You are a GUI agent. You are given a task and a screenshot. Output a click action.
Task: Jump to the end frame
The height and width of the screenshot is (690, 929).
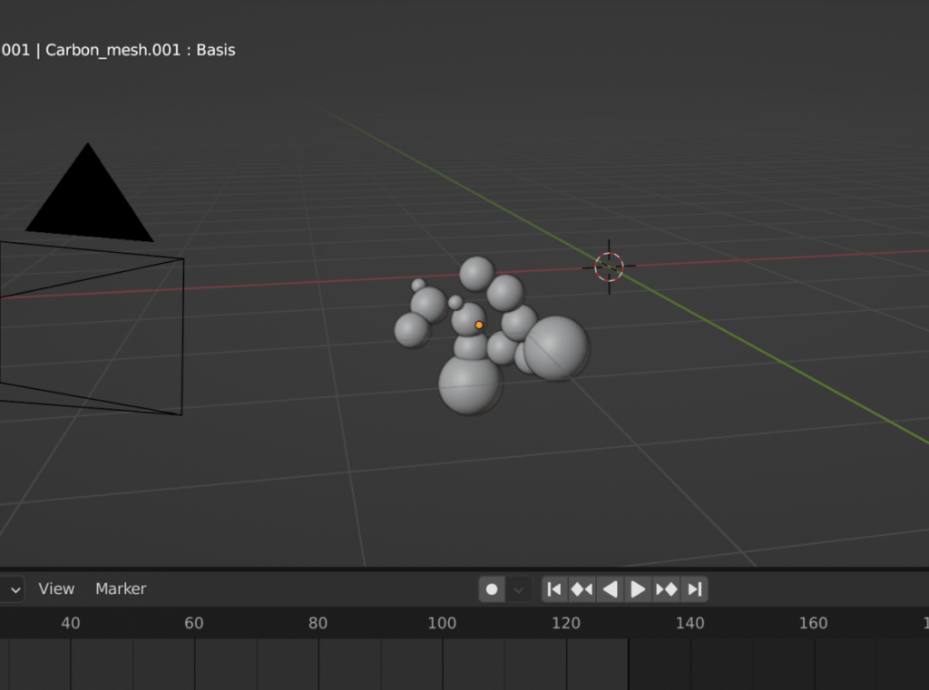(x=694, y=589)
